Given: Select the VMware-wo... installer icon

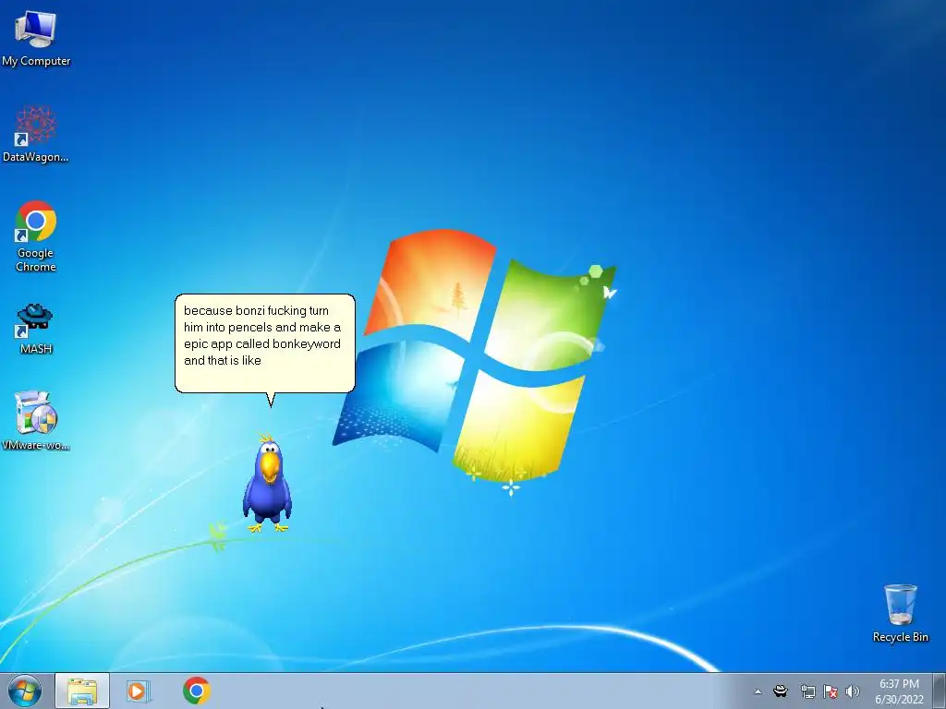Looking at the screenshot, I should click(x=36, y=420).
